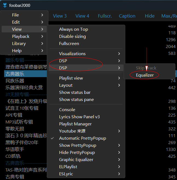Click the Hide toolbar button
Image resolution: width=177 pixels, height=180 pixels.
(150, 16)
